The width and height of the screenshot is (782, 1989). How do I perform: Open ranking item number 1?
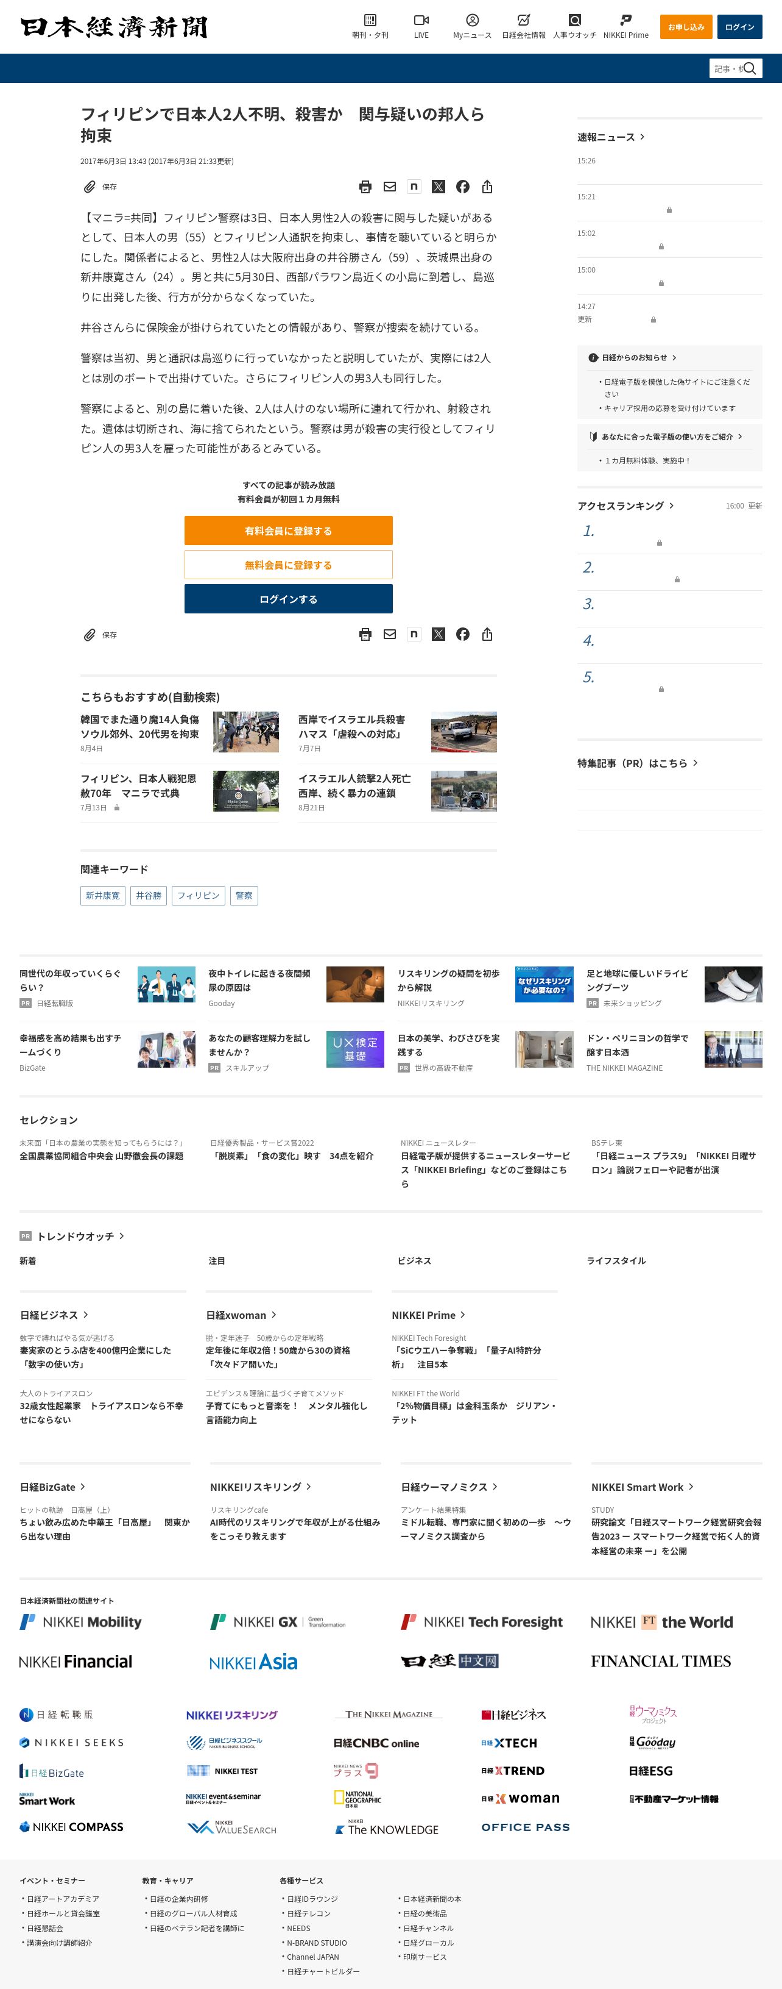coord(669,535)
